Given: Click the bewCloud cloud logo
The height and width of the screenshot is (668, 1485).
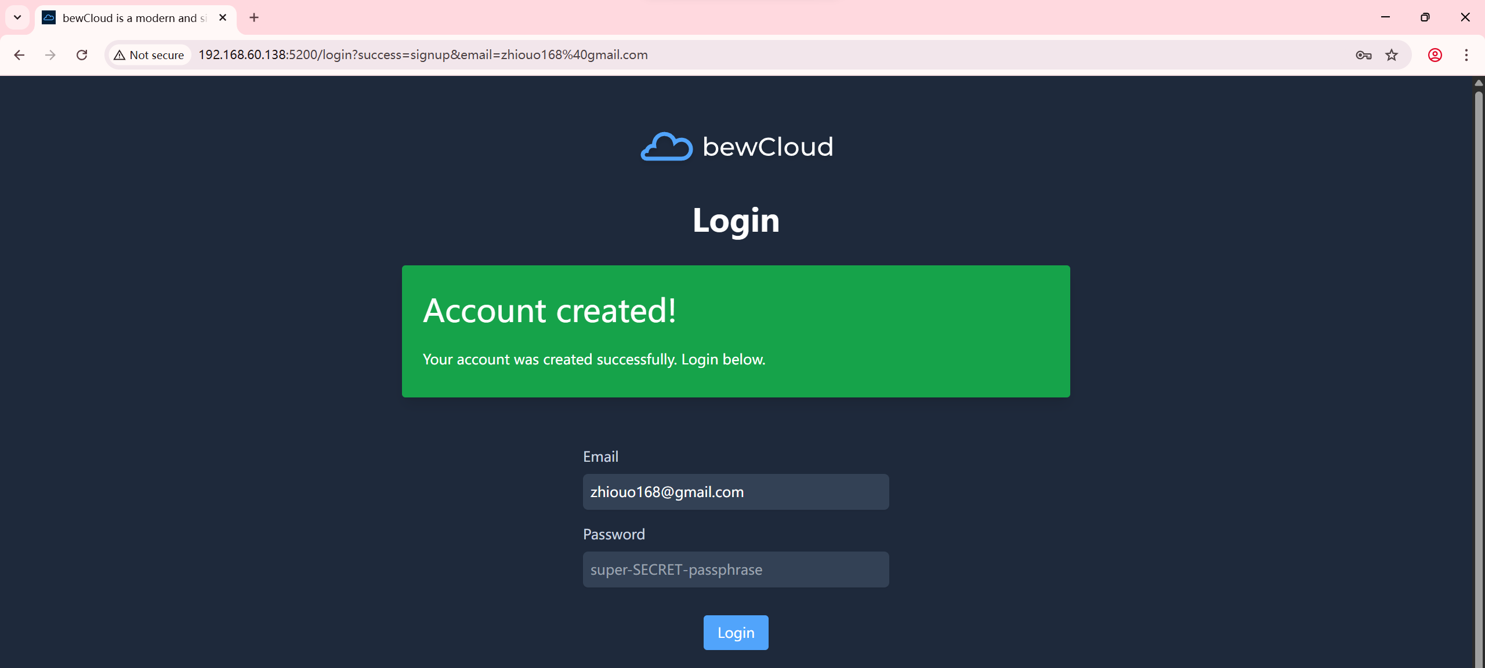Looking at the screenshot, I should pyautogui.click(x=667, y=146).
